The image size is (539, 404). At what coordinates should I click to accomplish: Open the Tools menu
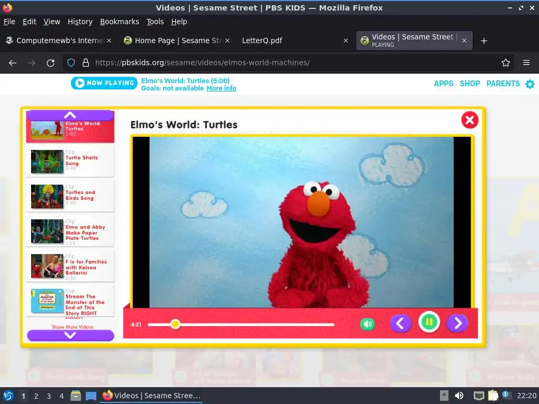[155, 22]
